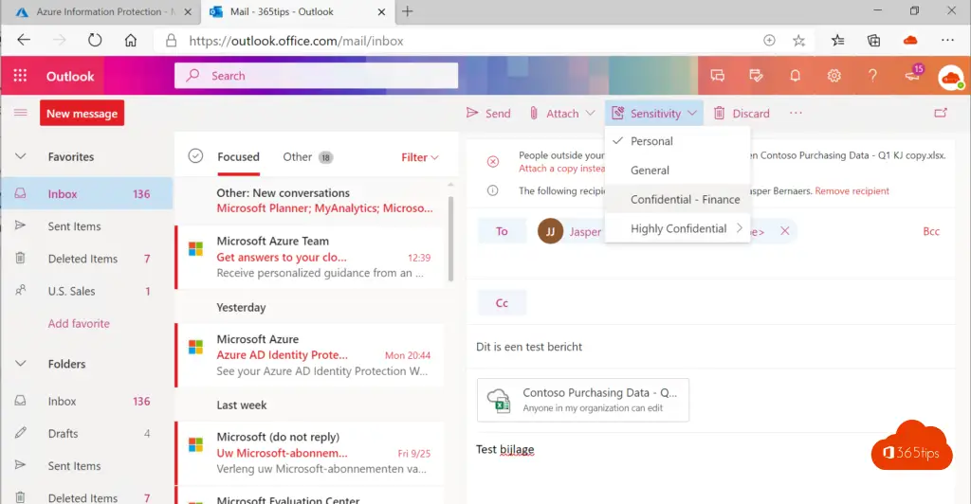Screen dimensions: 971x504
Task: Switch to the Focused tab
Action: point(238,157)
